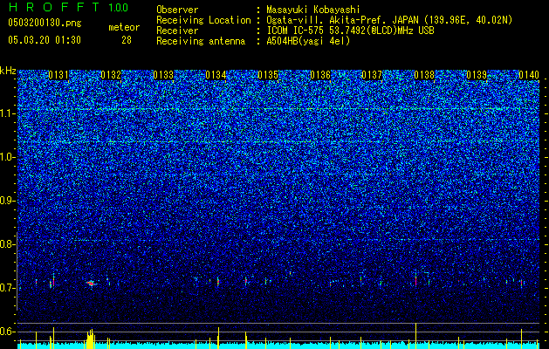549x349 pixels.
Task: Click the 0140 time marker
Action: [x=529, y=75]
